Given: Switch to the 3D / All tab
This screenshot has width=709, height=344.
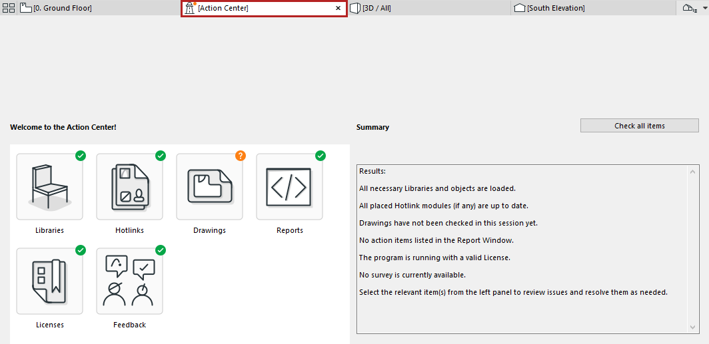Looking at the screenshot, I should pyautogui.click(x=429, y=8).
